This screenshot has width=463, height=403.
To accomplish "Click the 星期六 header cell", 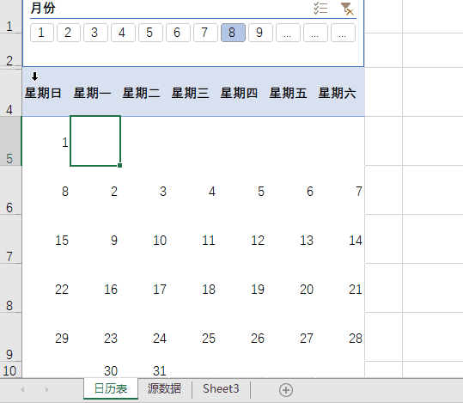I will click(x=340, y=92).
